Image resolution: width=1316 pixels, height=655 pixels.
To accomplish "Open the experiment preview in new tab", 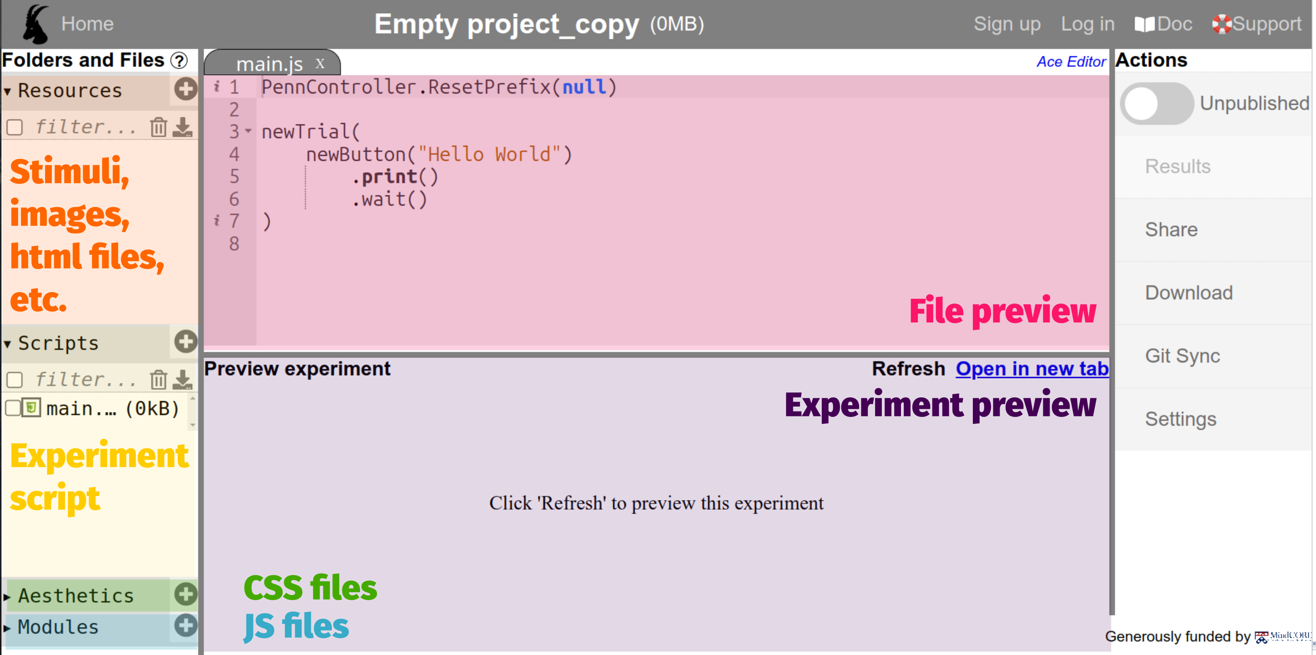I will 1032,368.
